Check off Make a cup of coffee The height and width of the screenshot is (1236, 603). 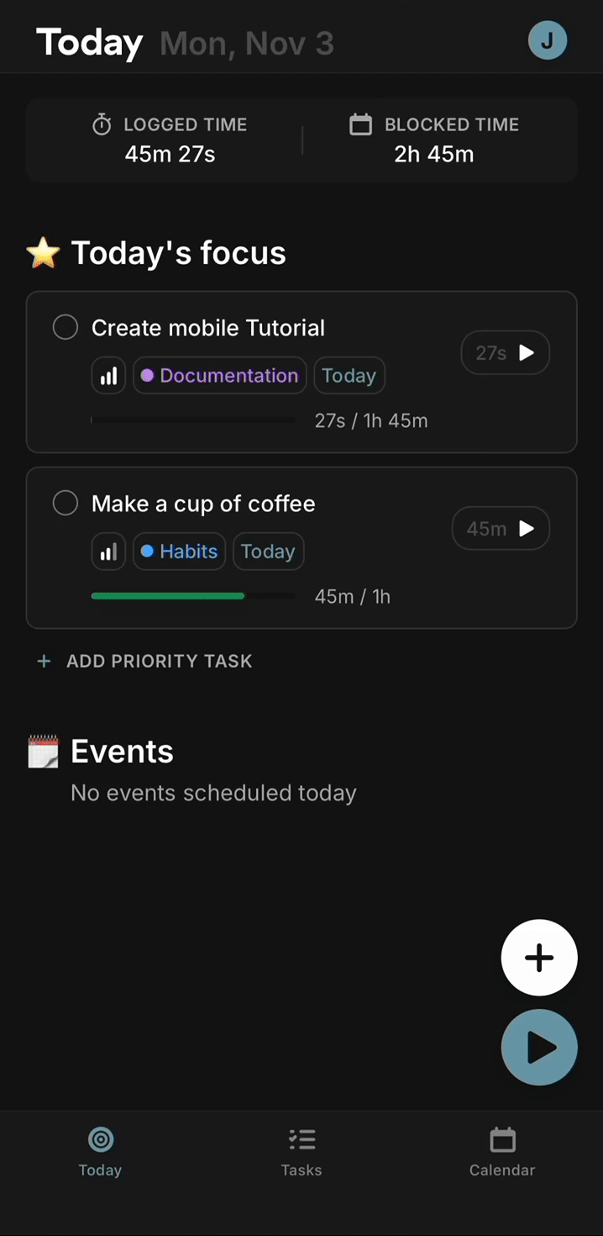pos(66,503)
